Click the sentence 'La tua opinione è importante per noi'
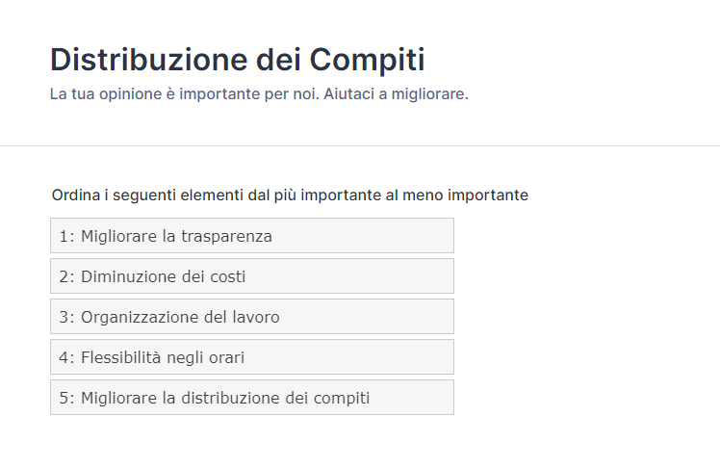The width and height of the screenshot is (720, 469). coord(183,95)
